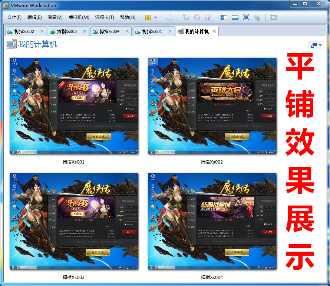Switch to the 拇指Xs004 tab

109,31
